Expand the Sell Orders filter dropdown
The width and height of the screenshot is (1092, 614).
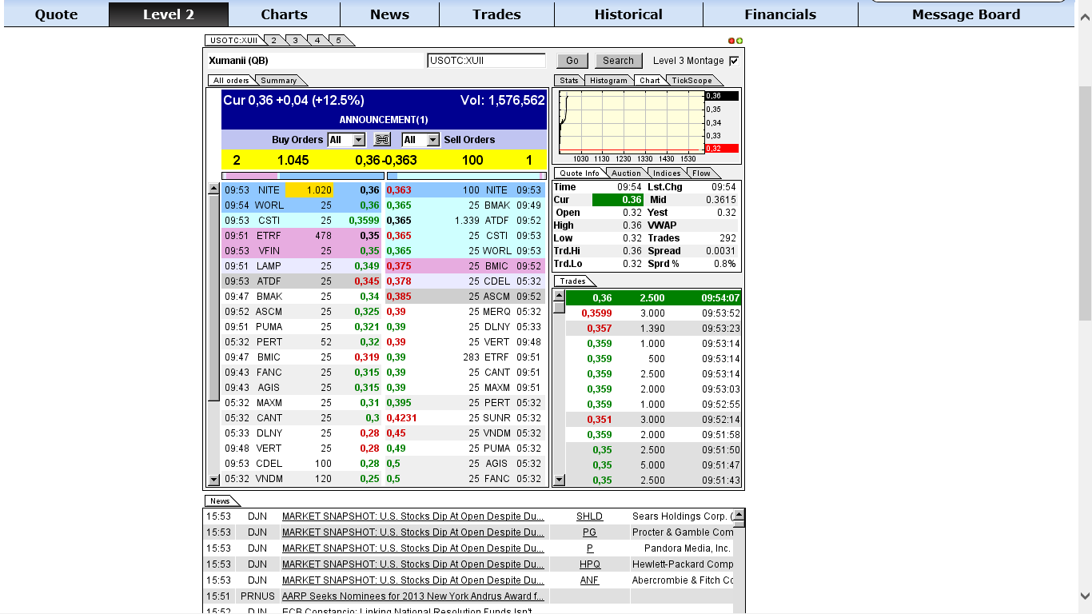coord(432,140)
